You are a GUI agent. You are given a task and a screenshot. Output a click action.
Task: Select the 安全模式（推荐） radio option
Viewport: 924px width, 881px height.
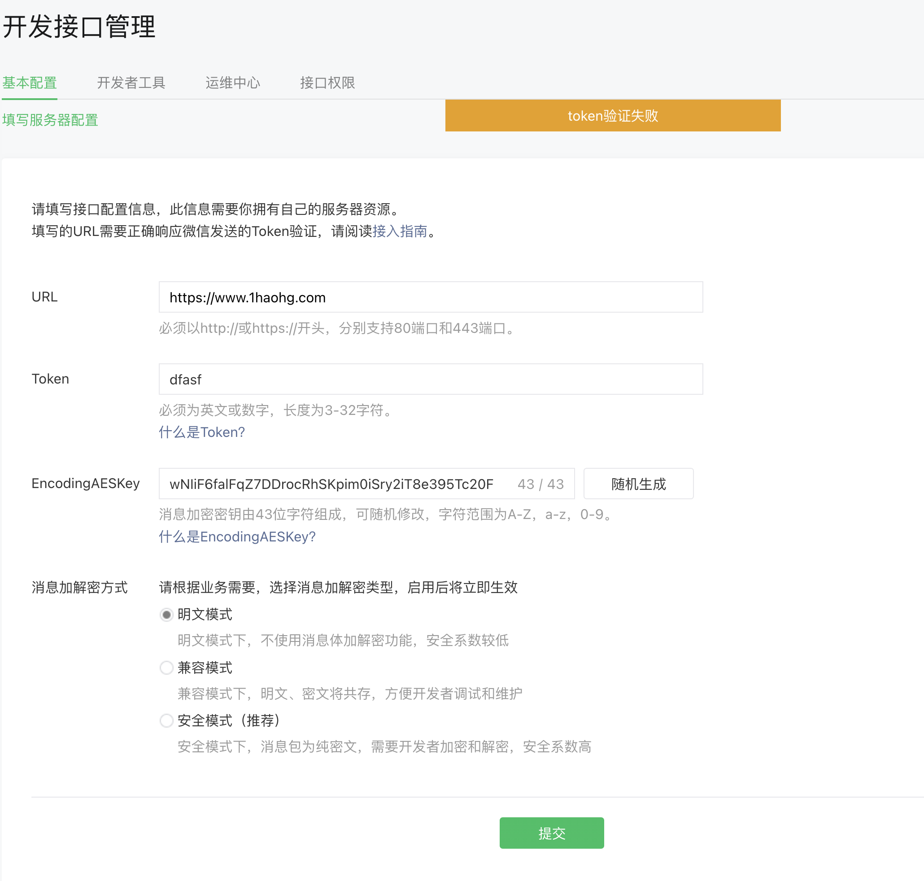166,720
